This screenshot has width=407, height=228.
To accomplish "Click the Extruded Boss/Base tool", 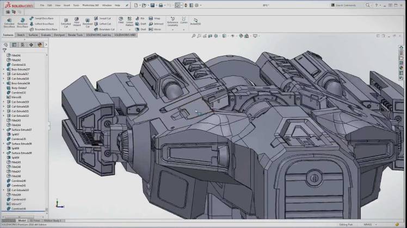I will coord(10,22).
